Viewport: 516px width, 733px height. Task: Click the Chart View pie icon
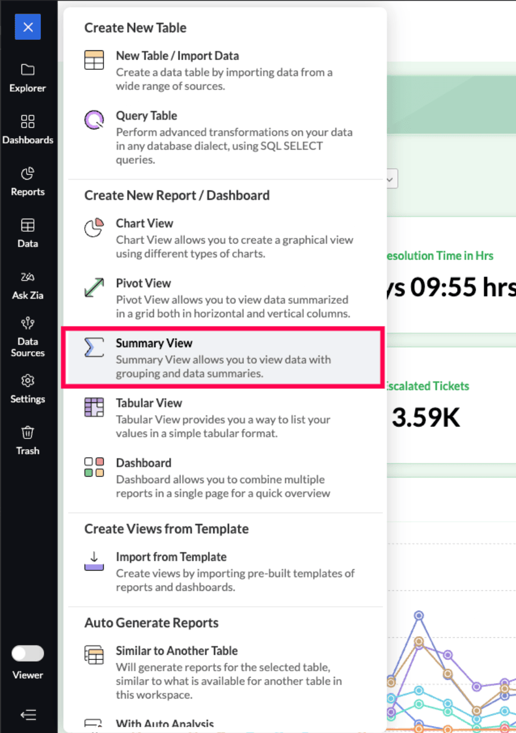(94, 227)
